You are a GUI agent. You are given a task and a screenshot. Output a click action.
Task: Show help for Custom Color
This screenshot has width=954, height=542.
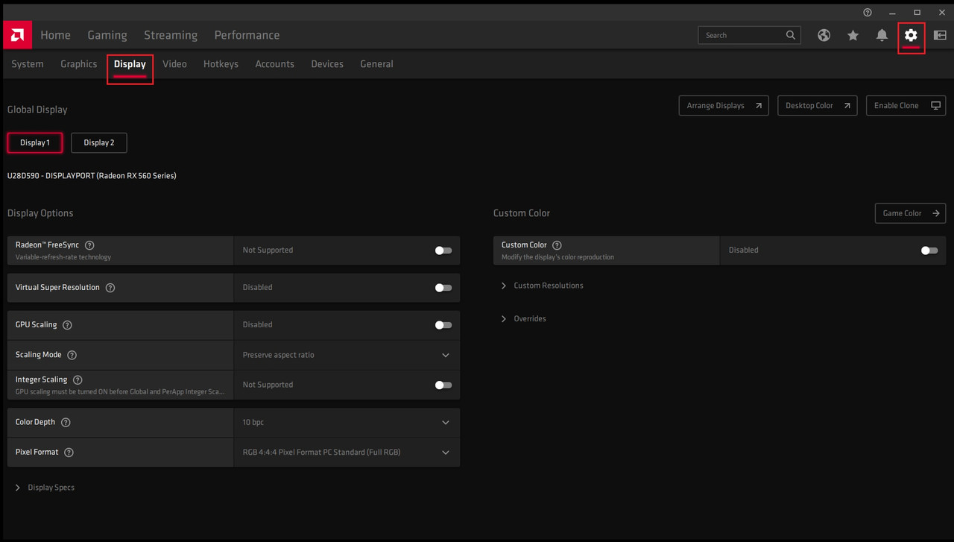point(557,245)
